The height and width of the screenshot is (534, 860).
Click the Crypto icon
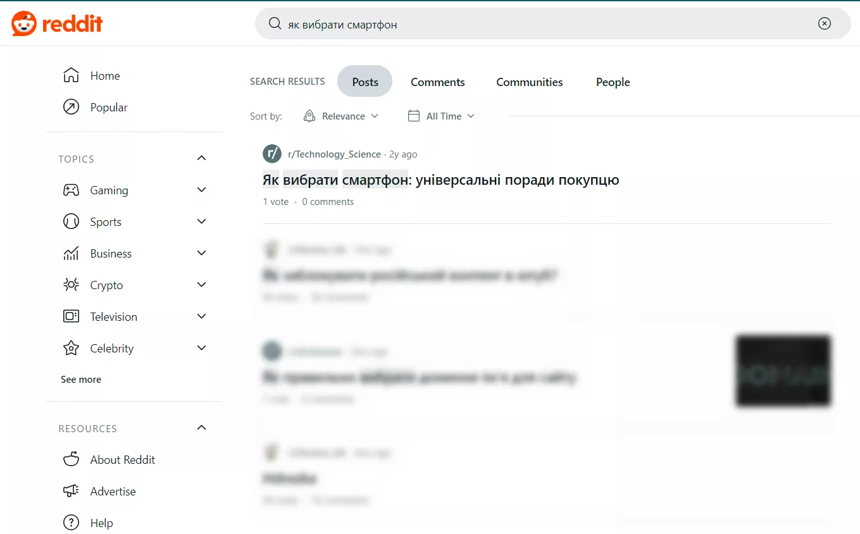pos(71,285)
